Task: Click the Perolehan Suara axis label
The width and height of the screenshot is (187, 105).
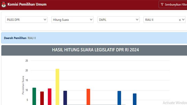Action: [23, 85]
